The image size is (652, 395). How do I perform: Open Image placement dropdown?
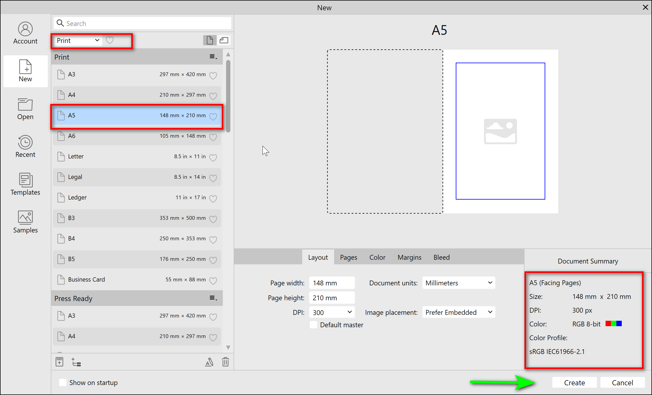458,312
